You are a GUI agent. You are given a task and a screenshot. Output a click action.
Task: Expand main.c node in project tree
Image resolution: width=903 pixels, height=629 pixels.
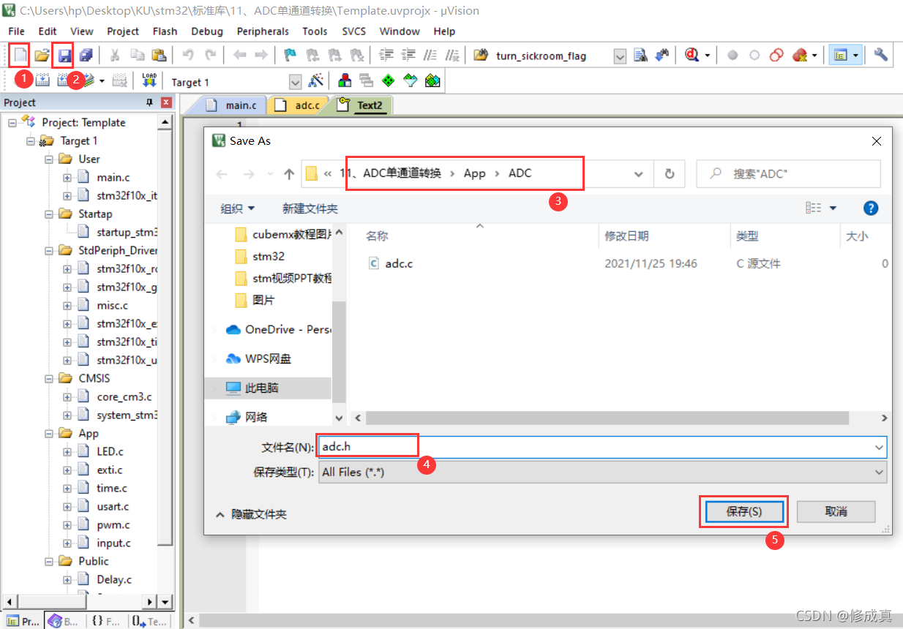point(67,177)
